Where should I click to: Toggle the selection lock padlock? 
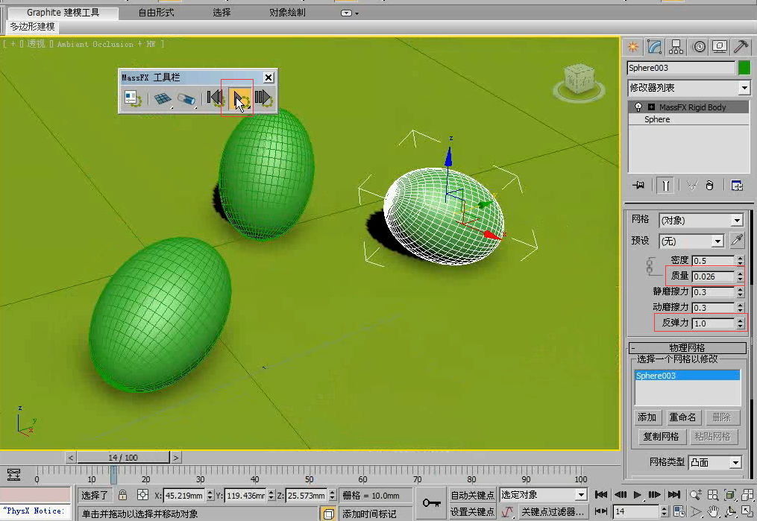(122, 495)
